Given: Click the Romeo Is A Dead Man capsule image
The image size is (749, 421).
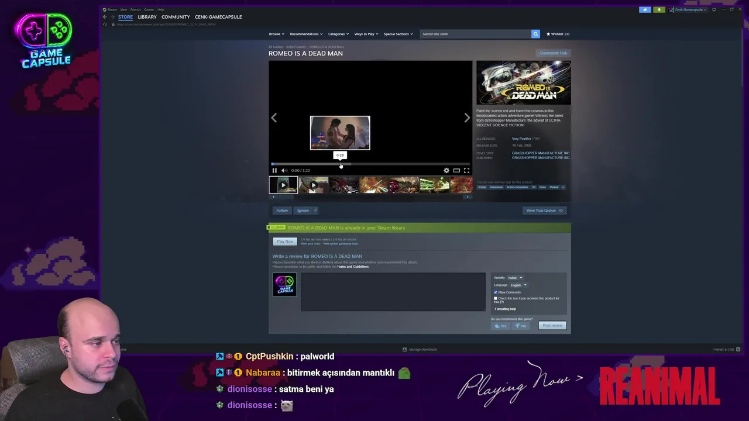Looking at the screenshot, I should point(523,82).
